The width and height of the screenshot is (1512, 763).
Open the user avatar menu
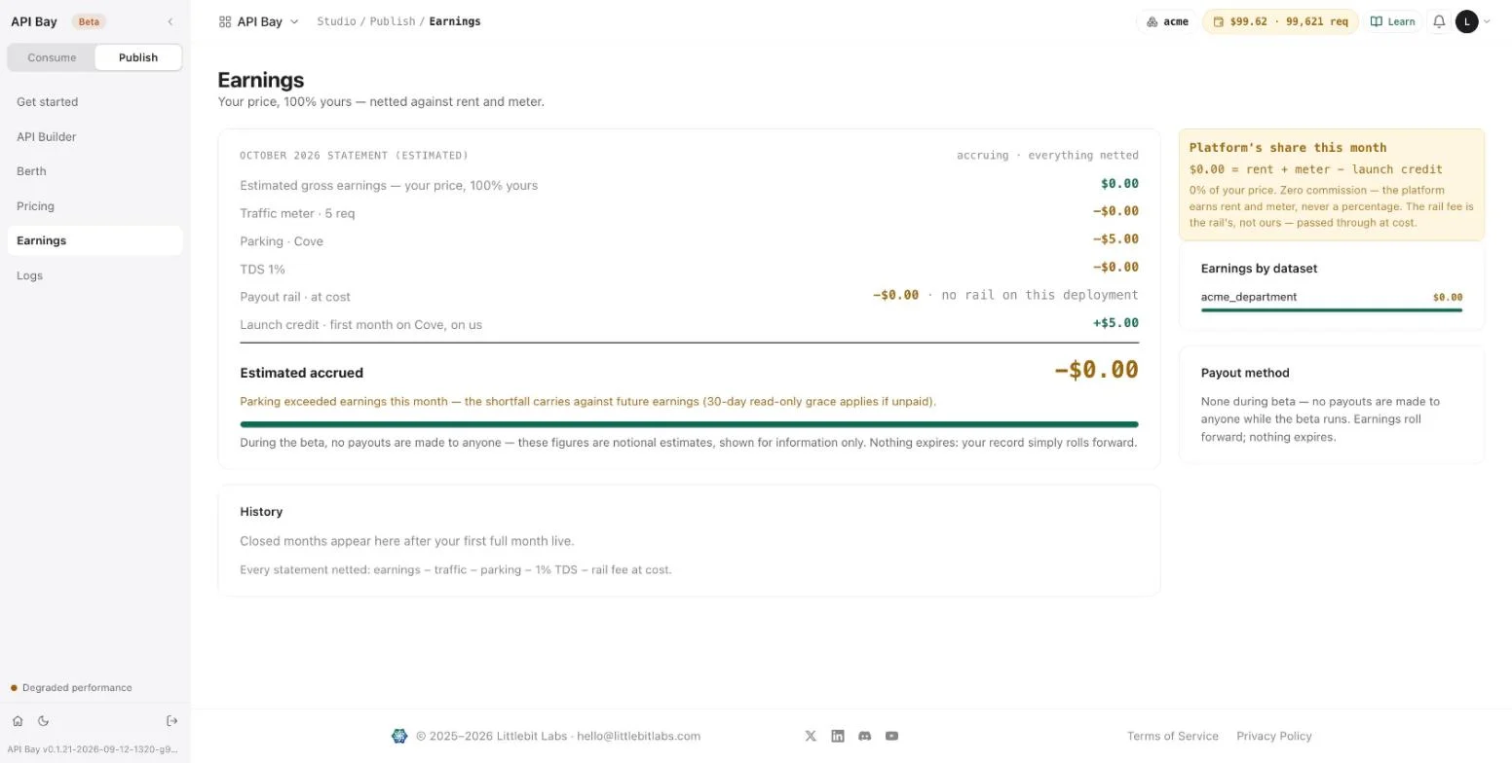(1473, 21)
